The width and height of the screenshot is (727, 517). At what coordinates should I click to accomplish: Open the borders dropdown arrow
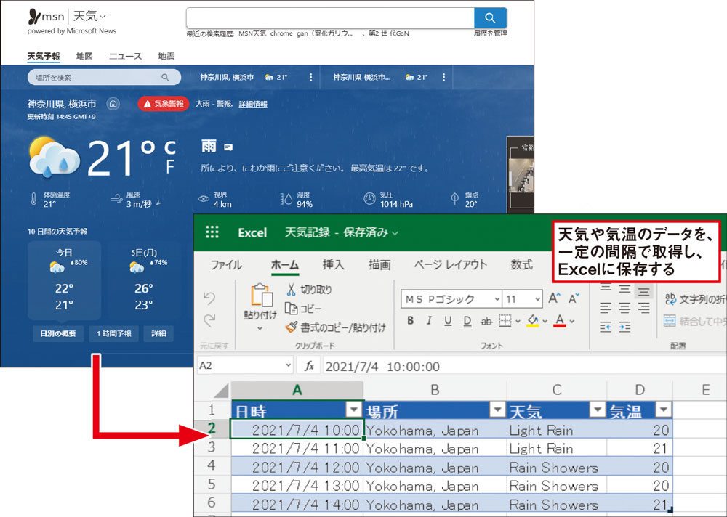(518, 321)
